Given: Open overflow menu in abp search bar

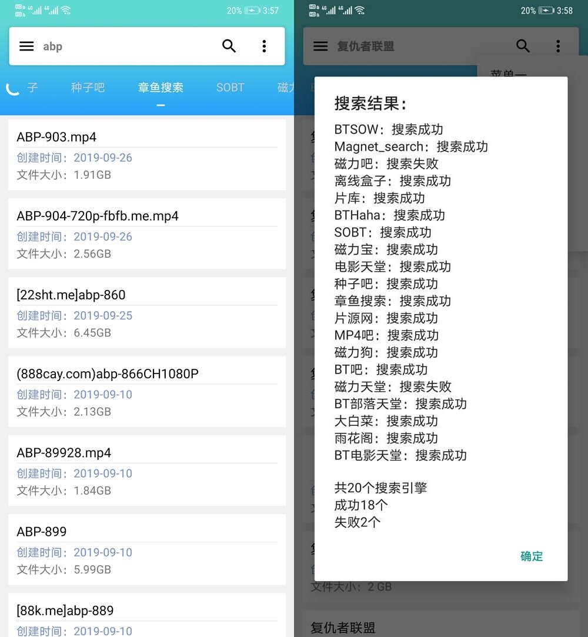Looking at the screenshot, I should click(x=264, y=46).
